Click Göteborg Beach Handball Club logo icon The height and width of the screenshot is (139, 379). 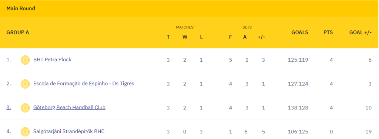pos(25,108)
